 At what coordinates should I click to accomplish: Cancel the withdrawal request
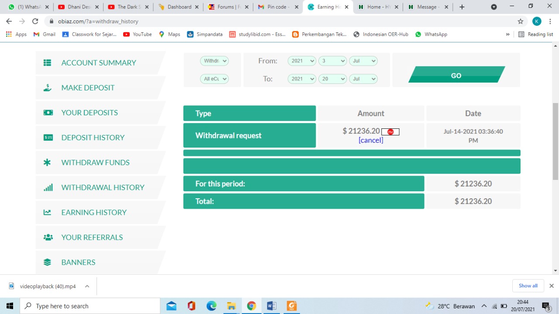click(x=371, y=140)
